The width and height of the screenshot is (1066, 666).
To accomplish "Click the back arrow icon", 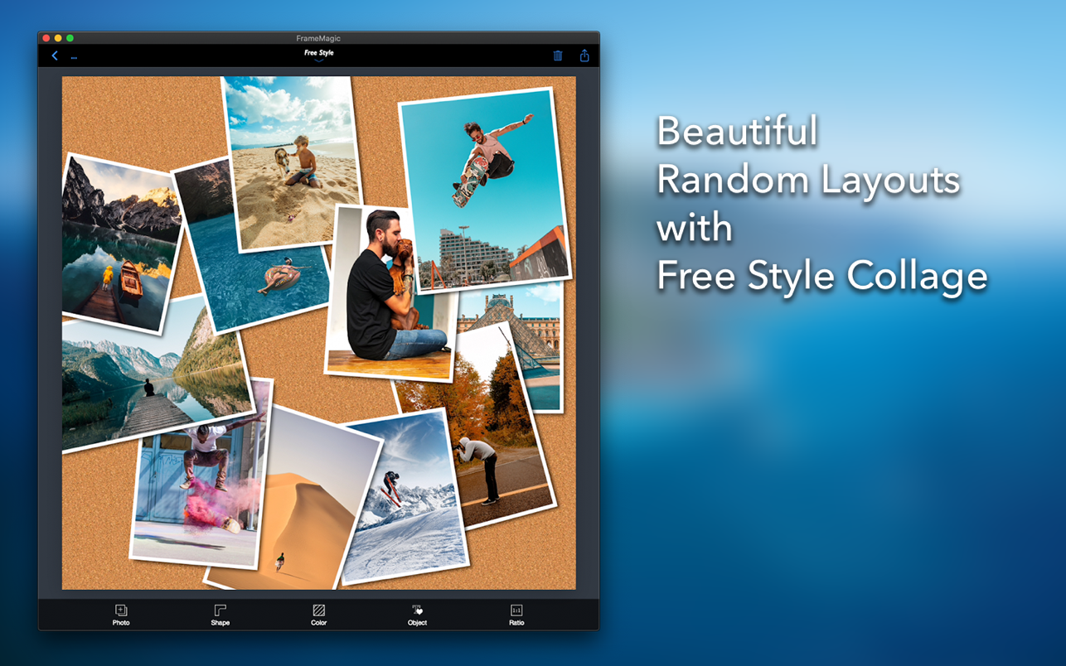I will pyautogui.click(x=55, y=56).
